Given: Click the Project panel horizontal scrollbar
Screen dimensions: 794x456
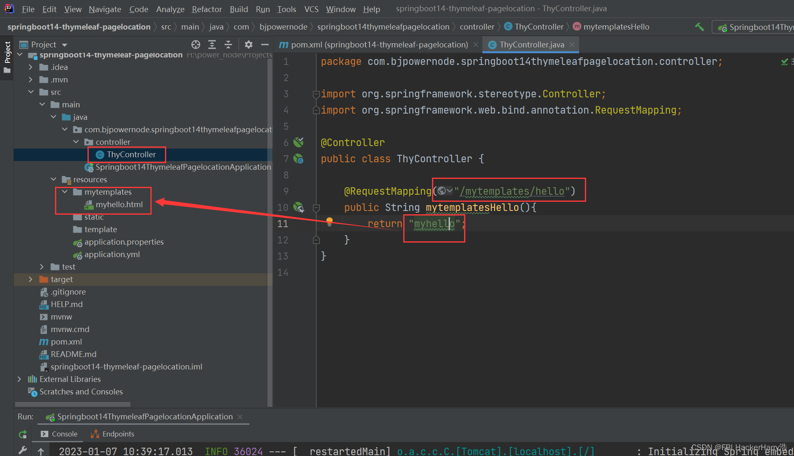Looking at the screenshot, I should click(x=73, y=404).
